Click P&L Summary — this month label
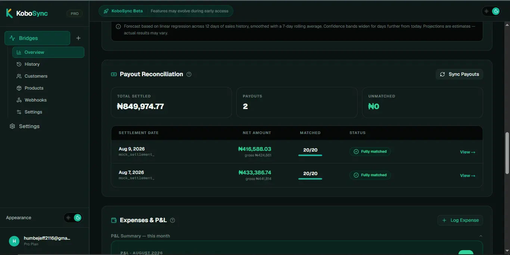 (x=140, y=236)
